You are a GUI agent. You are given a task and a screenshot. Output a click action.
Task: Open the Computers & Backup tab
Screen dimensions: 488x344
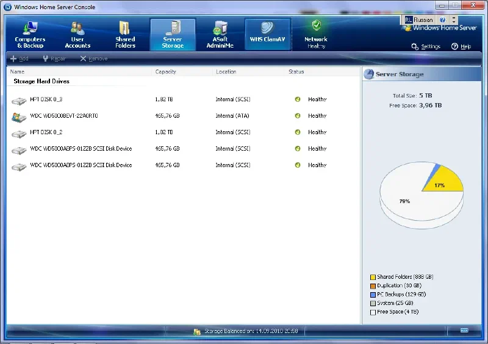pyautogui.click(x=30, y=34)
